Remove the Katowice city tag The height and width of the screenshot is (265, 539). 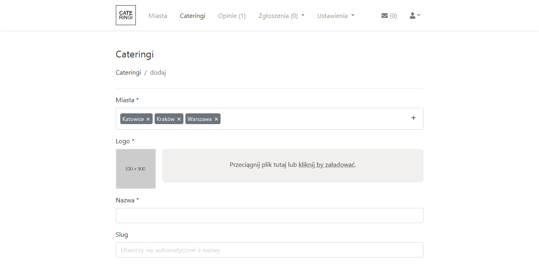tap(148, 119)
